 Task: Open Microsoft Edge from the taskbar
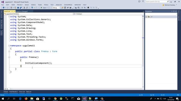[20, 98]
